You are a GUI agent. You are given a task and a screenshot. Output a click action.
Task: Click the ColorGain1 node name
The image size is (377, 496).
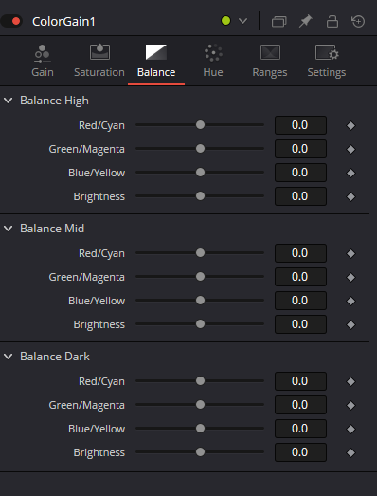[63, 22]
